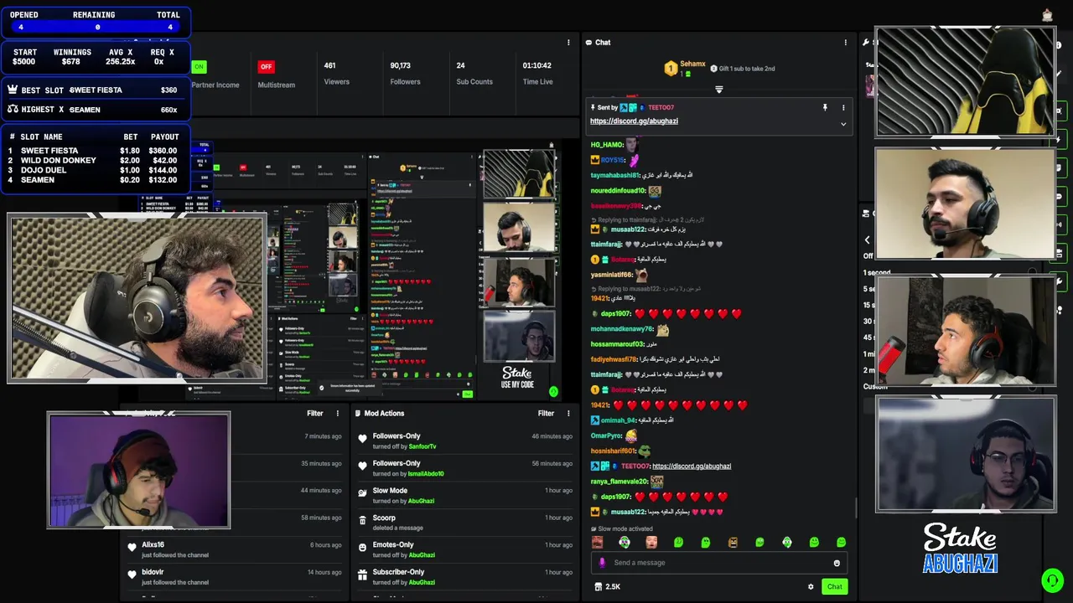Go back with the slow mode panel arrow
The image size is (1073, 603).
(x=867, y=240)
